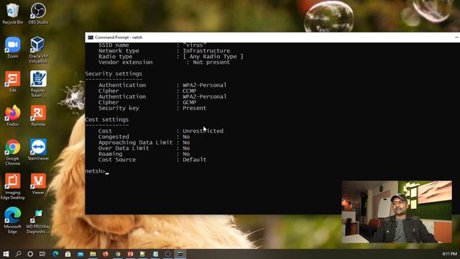Screen dimensions: 460x259
Task: Select the Viewer desktop shortcut
Action: click(38, 184)
